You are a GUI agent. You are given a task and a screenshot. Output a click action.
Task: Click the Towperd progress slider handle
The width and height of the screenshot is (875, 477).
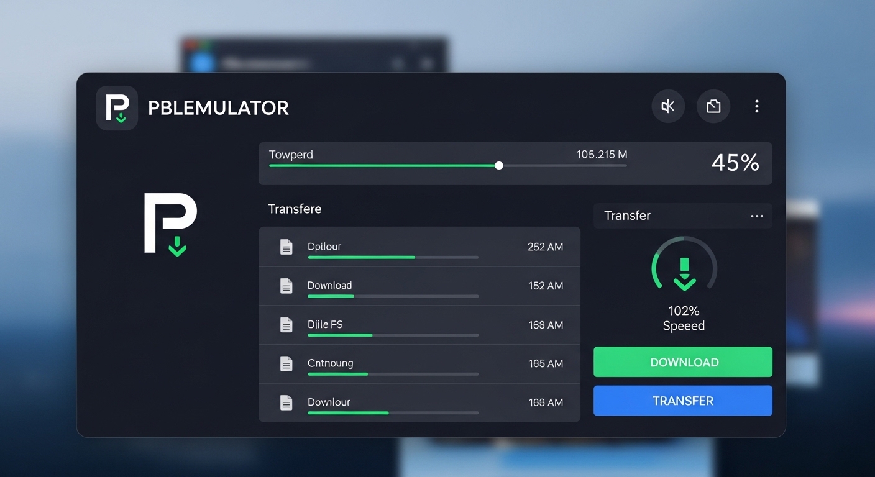click(499, 166)
